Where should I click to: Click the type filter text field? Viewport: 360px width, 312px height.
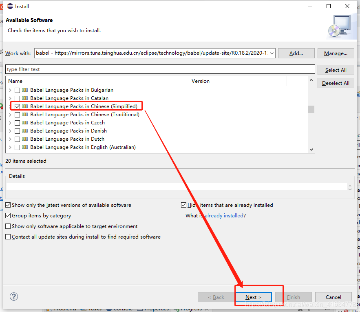click(160, 69)
